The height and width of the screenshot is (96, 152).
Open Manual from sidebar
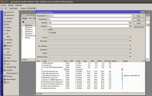[9, 76]
